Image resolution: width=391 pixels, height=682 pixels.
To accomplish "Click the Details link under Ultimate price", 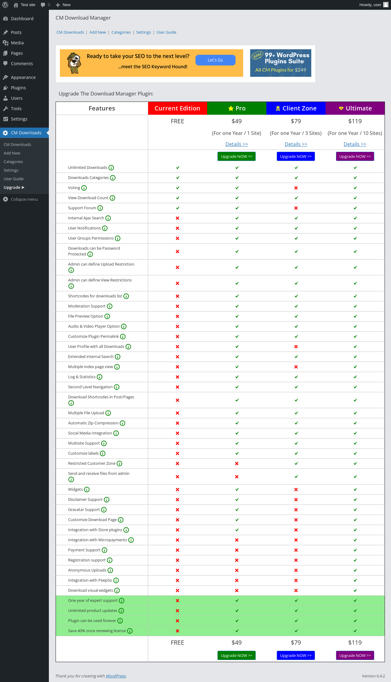I will (355, 144).
